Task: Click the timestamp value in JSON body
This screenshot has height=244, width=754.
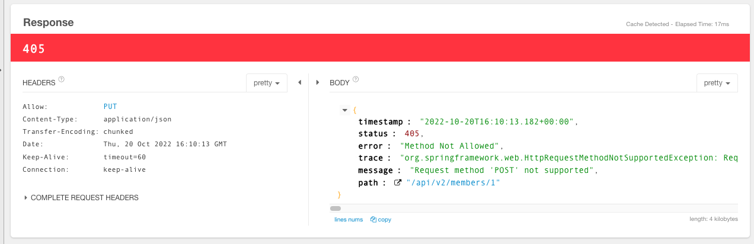Action: [x=497, y=121]
